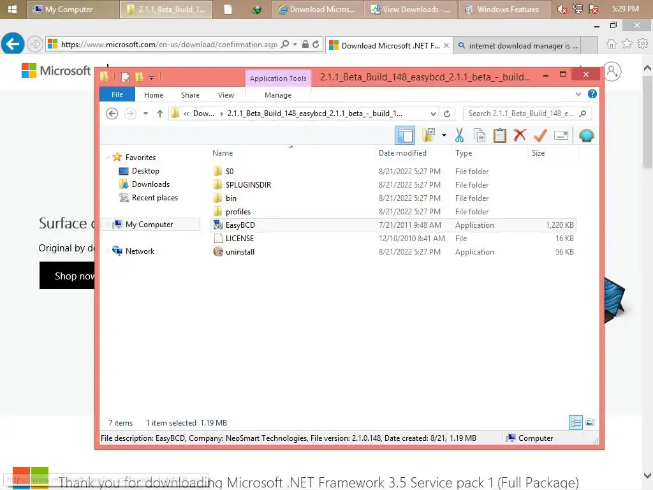This screenshot has height=490, width=653.
Task: Open dropdown arrow beside folder options icon
Action: click(444, 135)
